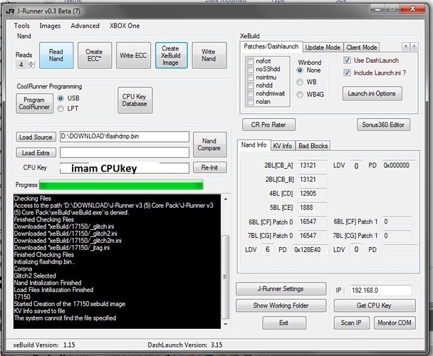433x356 pixels.
Task: Click the PD value 0x128E40
Action: 311,250
